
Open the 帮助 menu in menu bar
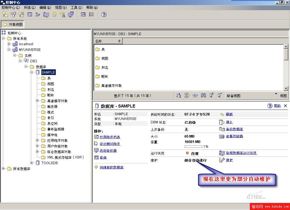[x=92, y=8]
